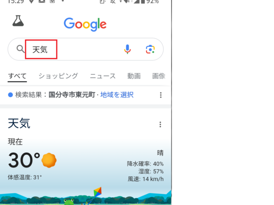Tap the magnifying glass search icon
Screen dimensions: 274x205
[x=21, y=49]
